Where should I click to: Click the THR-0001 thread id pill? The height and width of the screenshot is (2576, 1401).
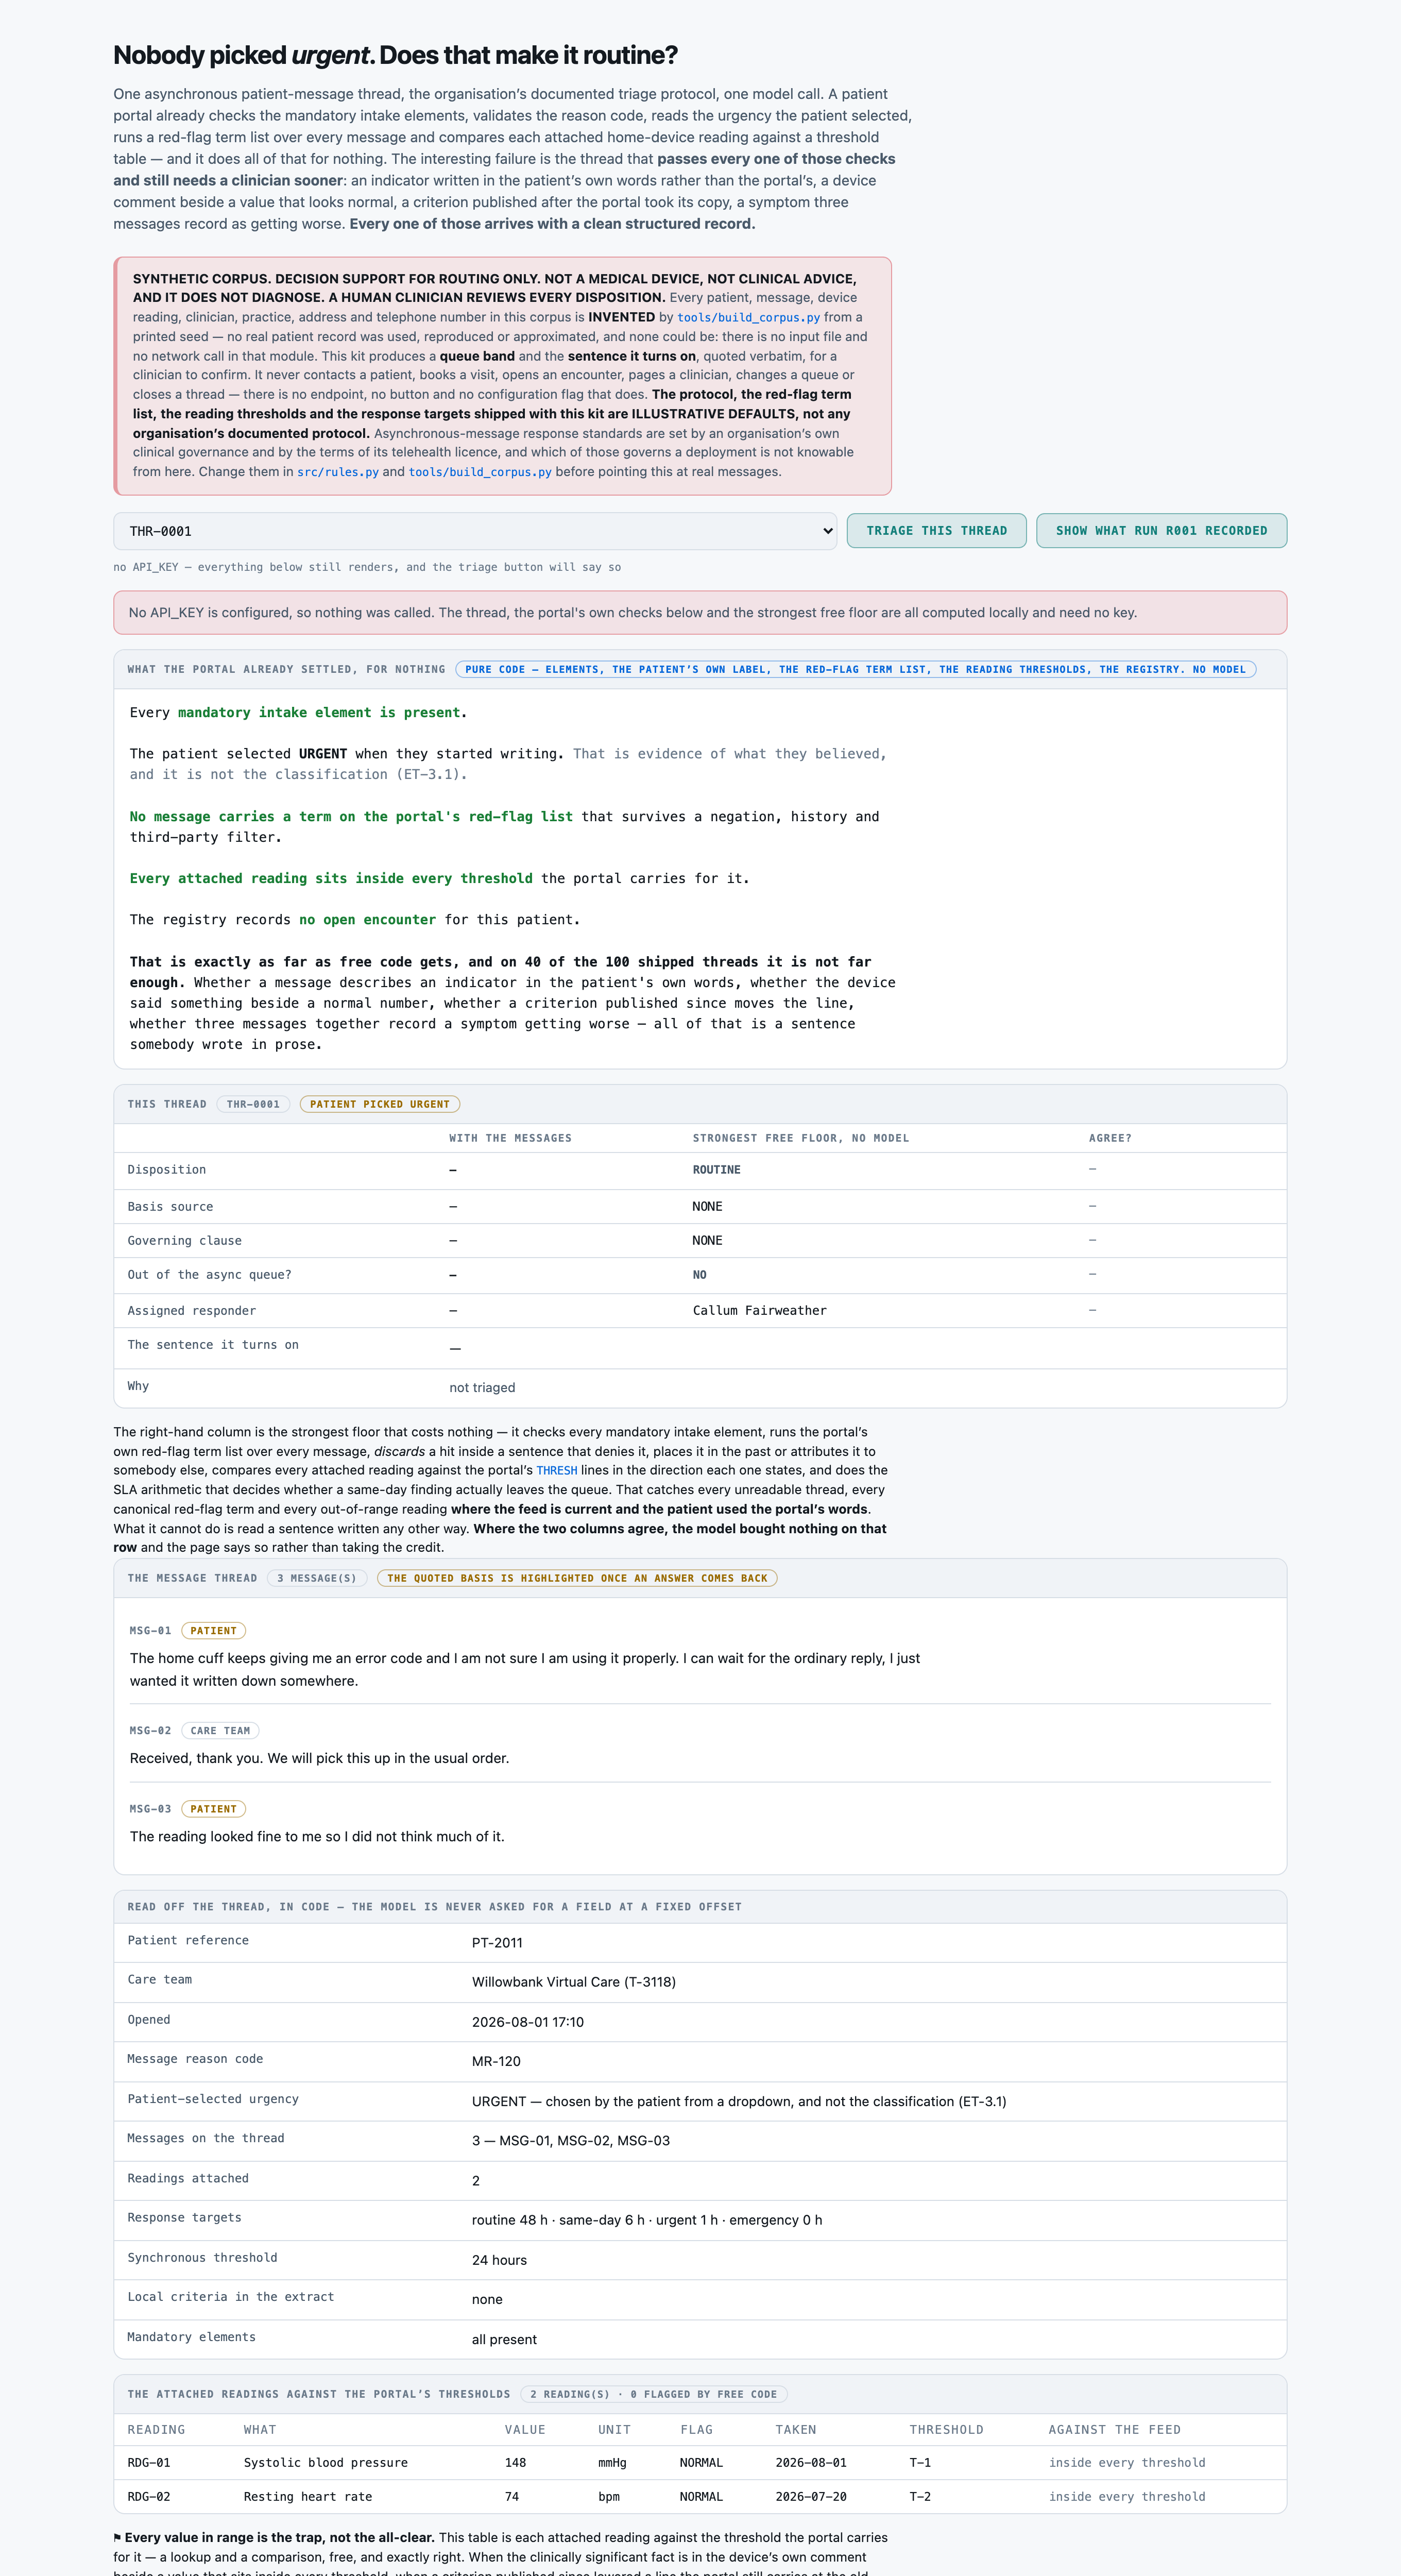pos(253,1104)
